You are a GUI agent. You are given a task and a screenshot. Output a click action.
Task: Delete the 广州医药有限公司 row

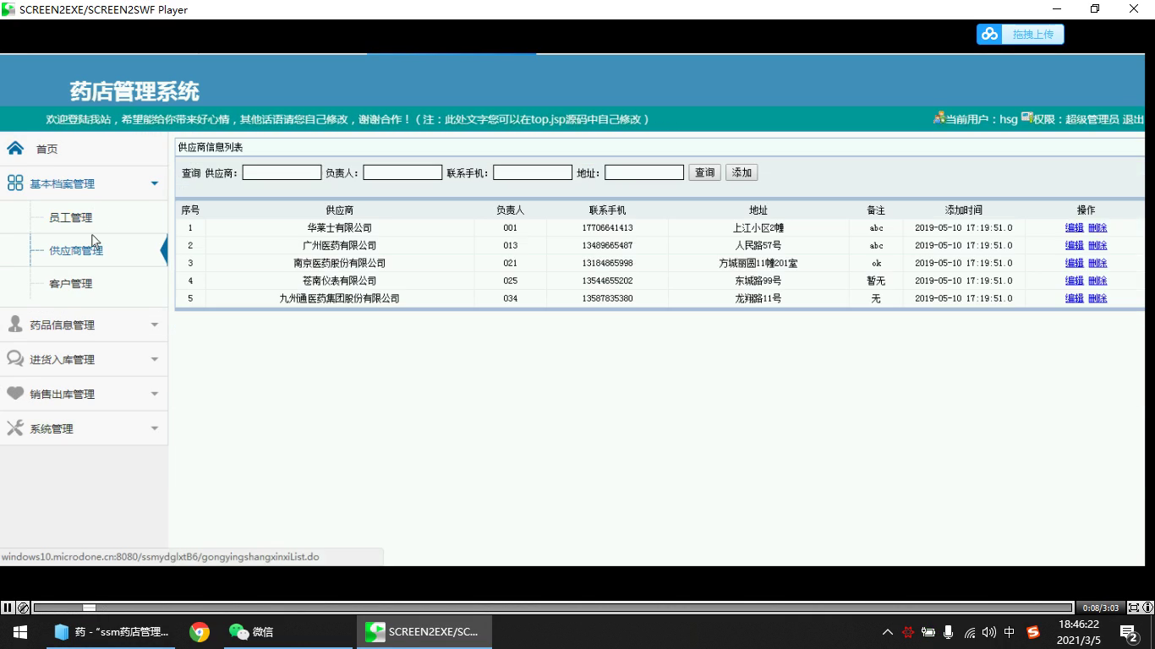pyautogui.click(x=1098, y=245)
